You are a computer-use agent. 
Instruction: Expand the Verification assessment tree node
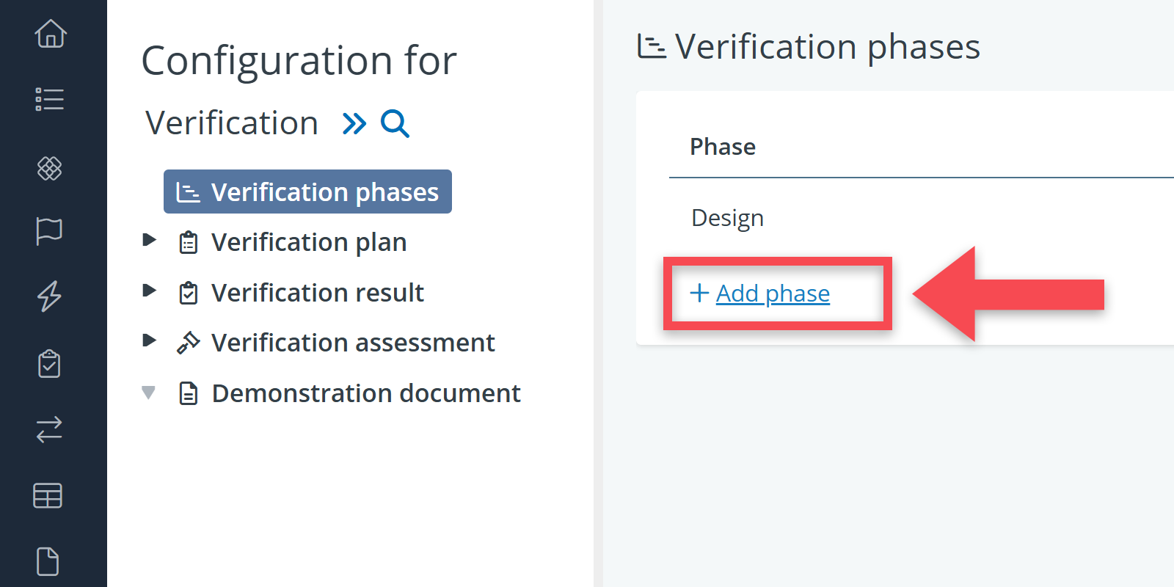[150, 340]
